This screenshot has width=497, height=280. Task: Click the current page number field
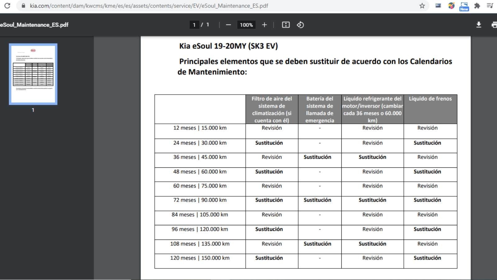(194, 25)
